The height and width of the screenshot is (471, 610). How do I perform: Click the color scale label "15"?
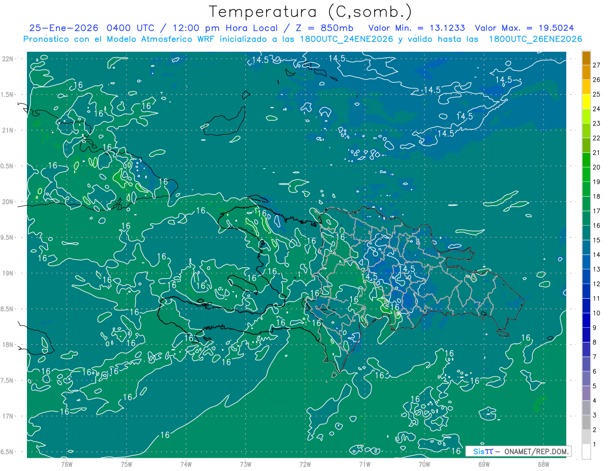[x=596, y=240]
